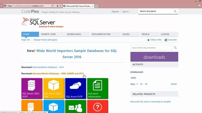Click the browser home icon
202x113 pixels.
[199, 6]
